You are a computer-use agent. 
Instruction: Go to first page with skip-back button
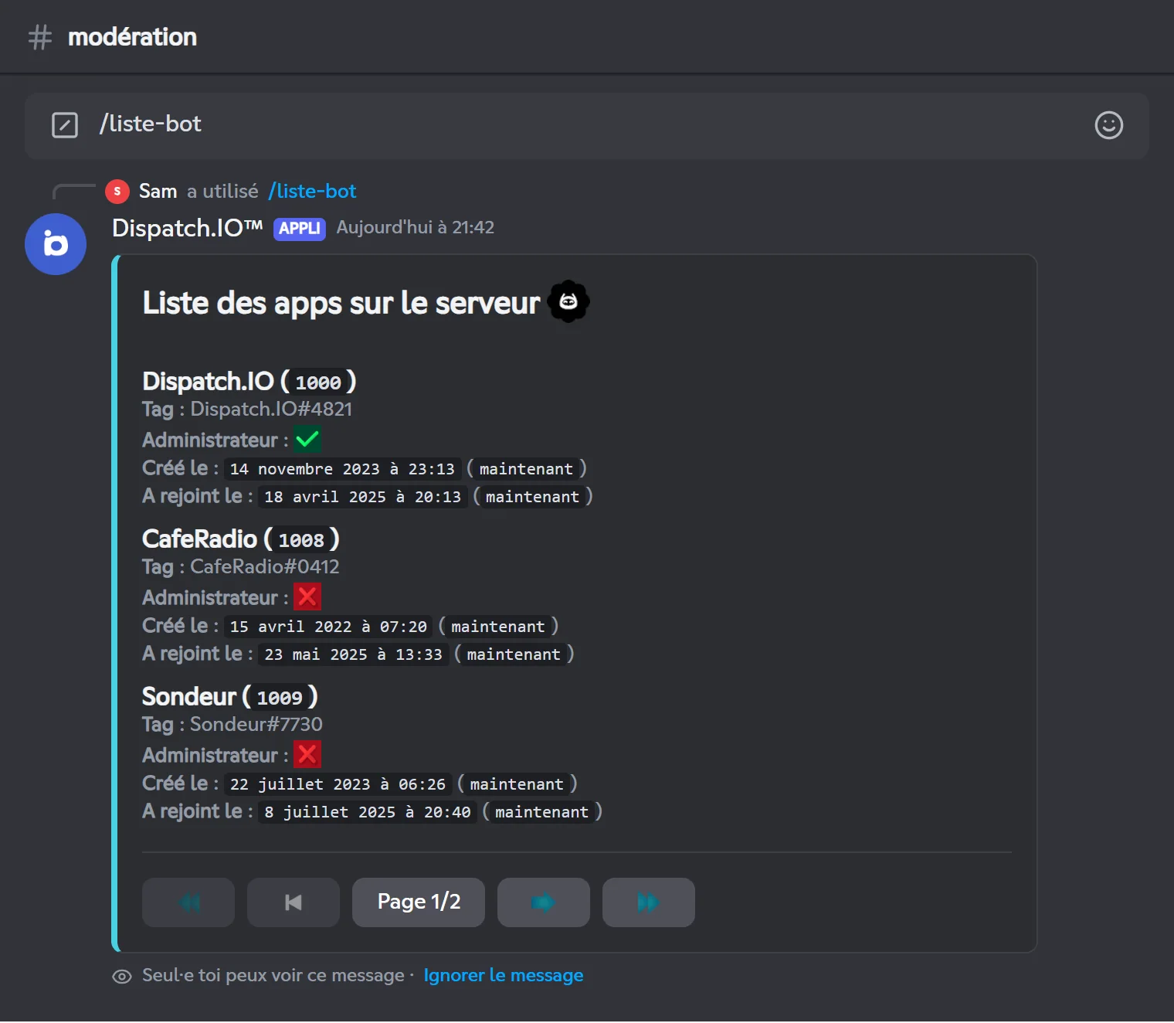coord(293,902)
